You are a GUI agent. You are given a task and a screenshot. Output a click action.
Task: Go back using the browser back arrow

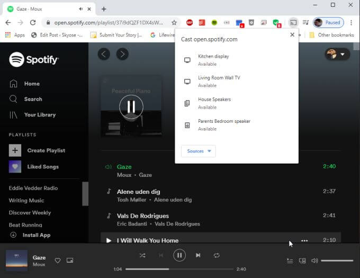[8, 22]
